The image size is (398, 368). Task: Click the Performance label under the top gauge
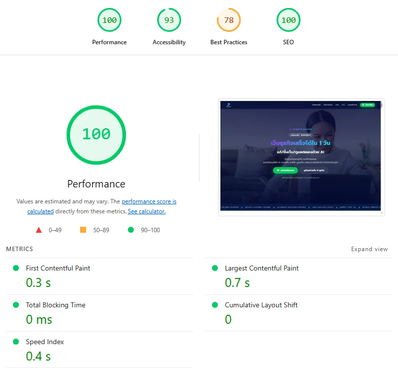coord(109,42)
